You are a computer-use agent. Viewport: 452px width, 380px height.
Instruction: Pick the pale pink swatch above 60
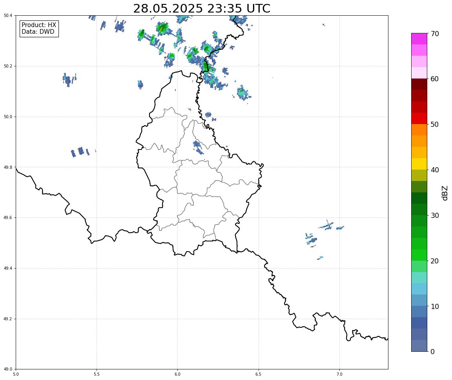(419, 73)
